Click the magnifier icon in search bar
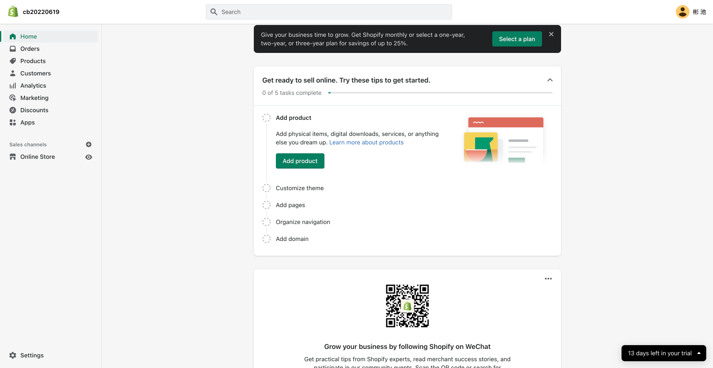 click(x=214, y=12)
